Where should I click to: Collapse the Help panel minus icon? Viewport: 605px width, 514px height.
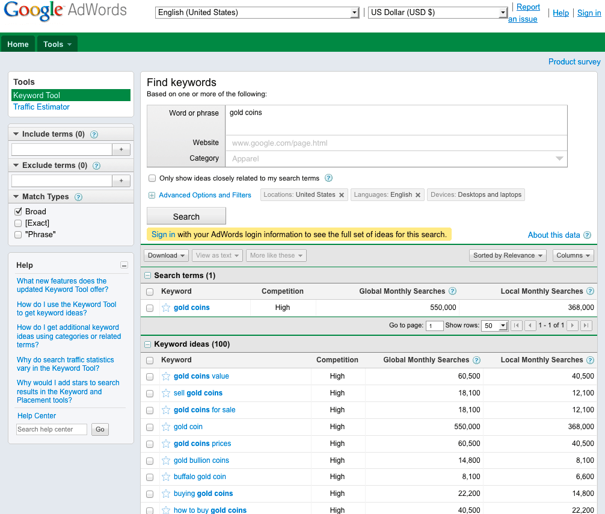(124, 265)
